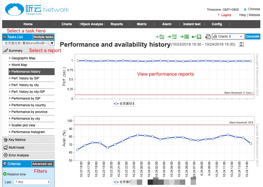Click the Advanced opt. button
This screenshot has height=187, width=263.
pyautogui.click(x=42, y=164)
